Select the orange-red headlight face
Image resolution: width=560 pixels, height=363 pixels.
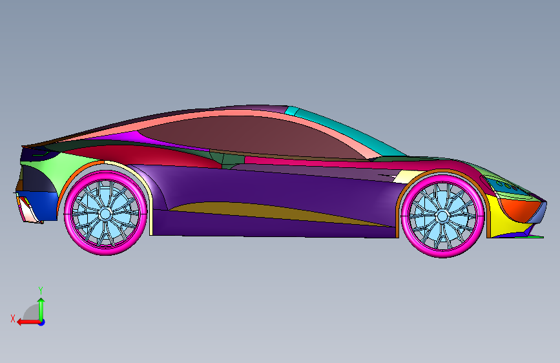point(520,210)
